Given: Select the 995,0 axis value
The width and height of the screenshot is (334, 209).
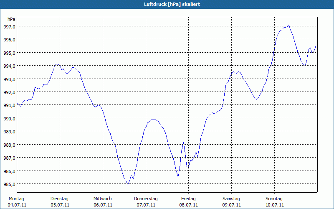Looking at the screenshot, I should pyautogui.click(x=9, y=53).
